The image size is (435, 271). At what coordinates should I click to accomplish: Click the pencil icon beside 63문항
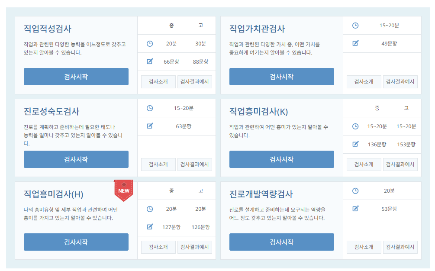click(x=149, y=126)
